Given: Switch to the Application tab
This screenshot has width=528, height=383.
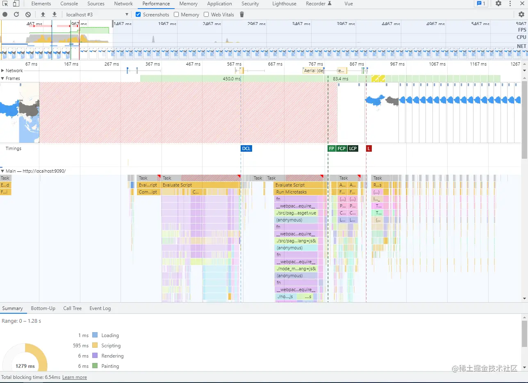Looking at the screenshot, I should [x=219, y=4].
